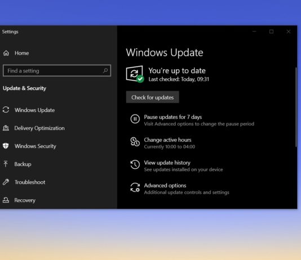Click the Troubleshoot wrench icon
This screenshot has width=301, height=260.
point(6,182)
